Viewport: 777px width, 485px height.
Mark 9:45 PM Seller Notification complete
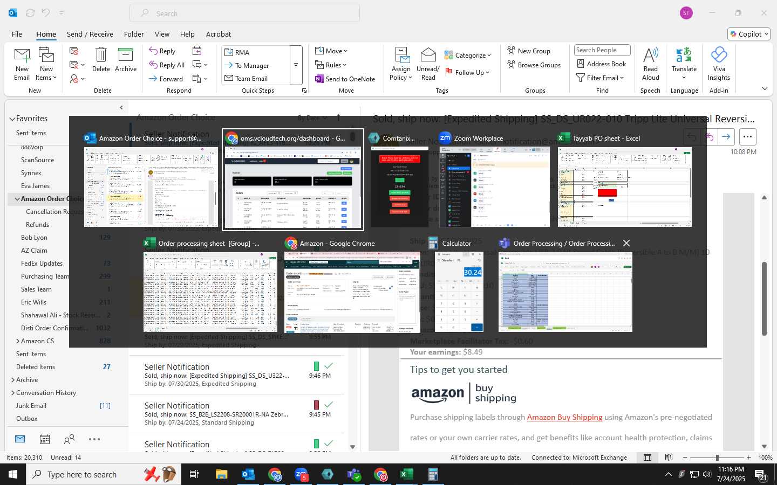tap(328, 405)
